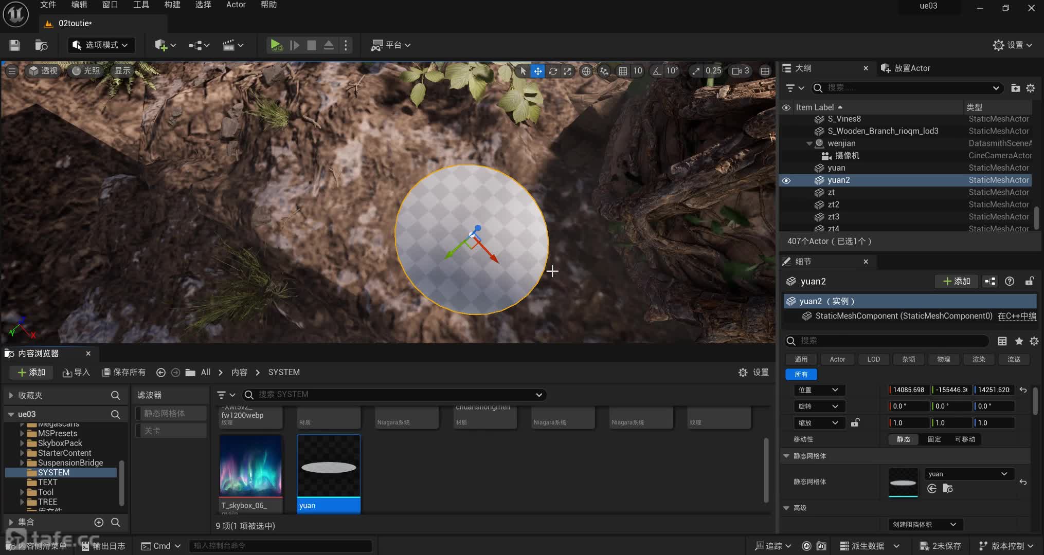
Task: Activate the scale gizmo tool
Action: (567, 71)
